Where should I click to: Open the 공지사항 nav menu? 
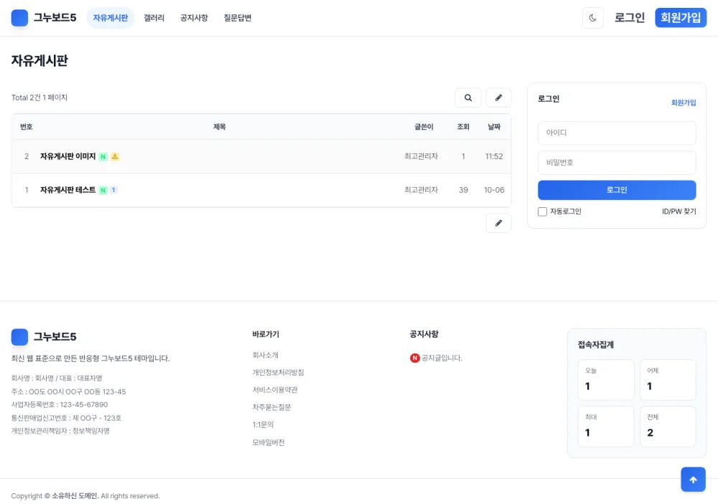click(194, 18)
